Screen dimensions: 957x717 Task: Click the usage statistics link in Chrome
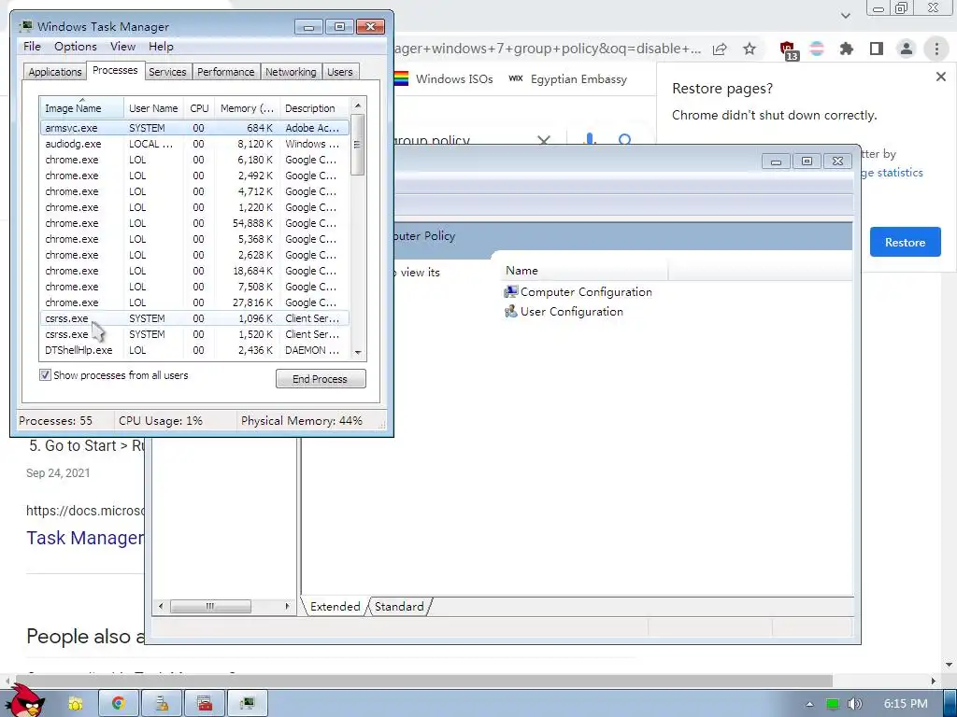tap(893, 173)
